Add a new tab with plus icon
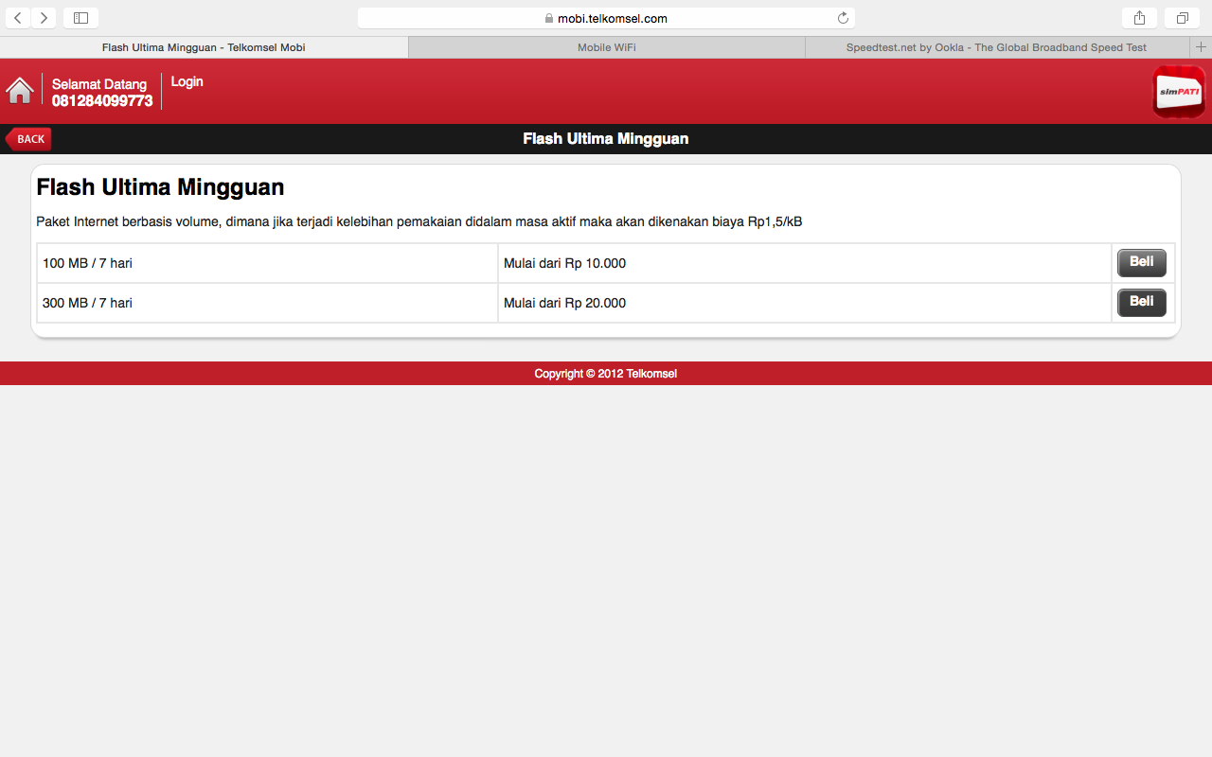The width and height of the screenshot is (1212, 757). pos(1201,47)
